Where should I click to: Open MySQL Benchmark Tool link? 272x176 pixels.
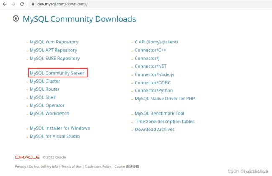pyautogui.click(x=159, y=113)
